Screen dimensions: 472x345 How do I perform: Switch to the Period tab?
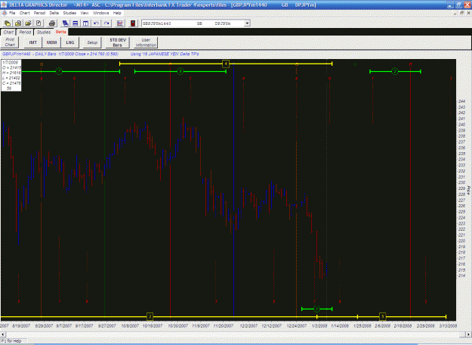pos(25,33)
